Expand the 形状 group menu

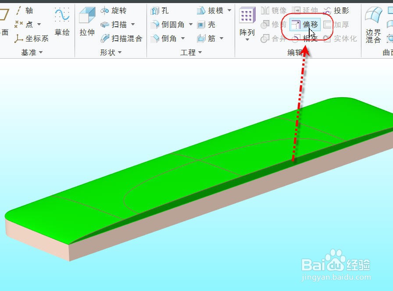(x=111, y=52)
